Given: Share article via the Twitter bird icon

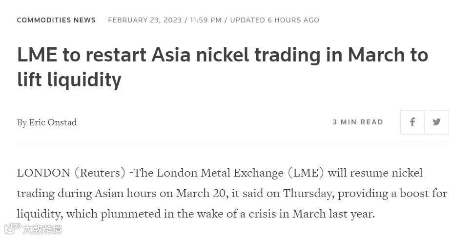Looking at the screenshot, I should [436, 122].
